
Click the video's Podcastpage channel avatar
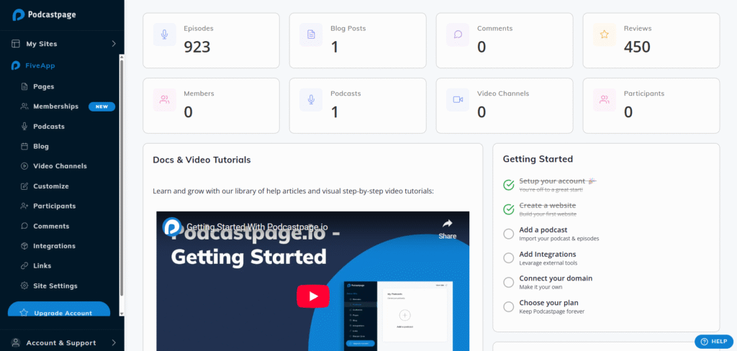tap(173, 227)
